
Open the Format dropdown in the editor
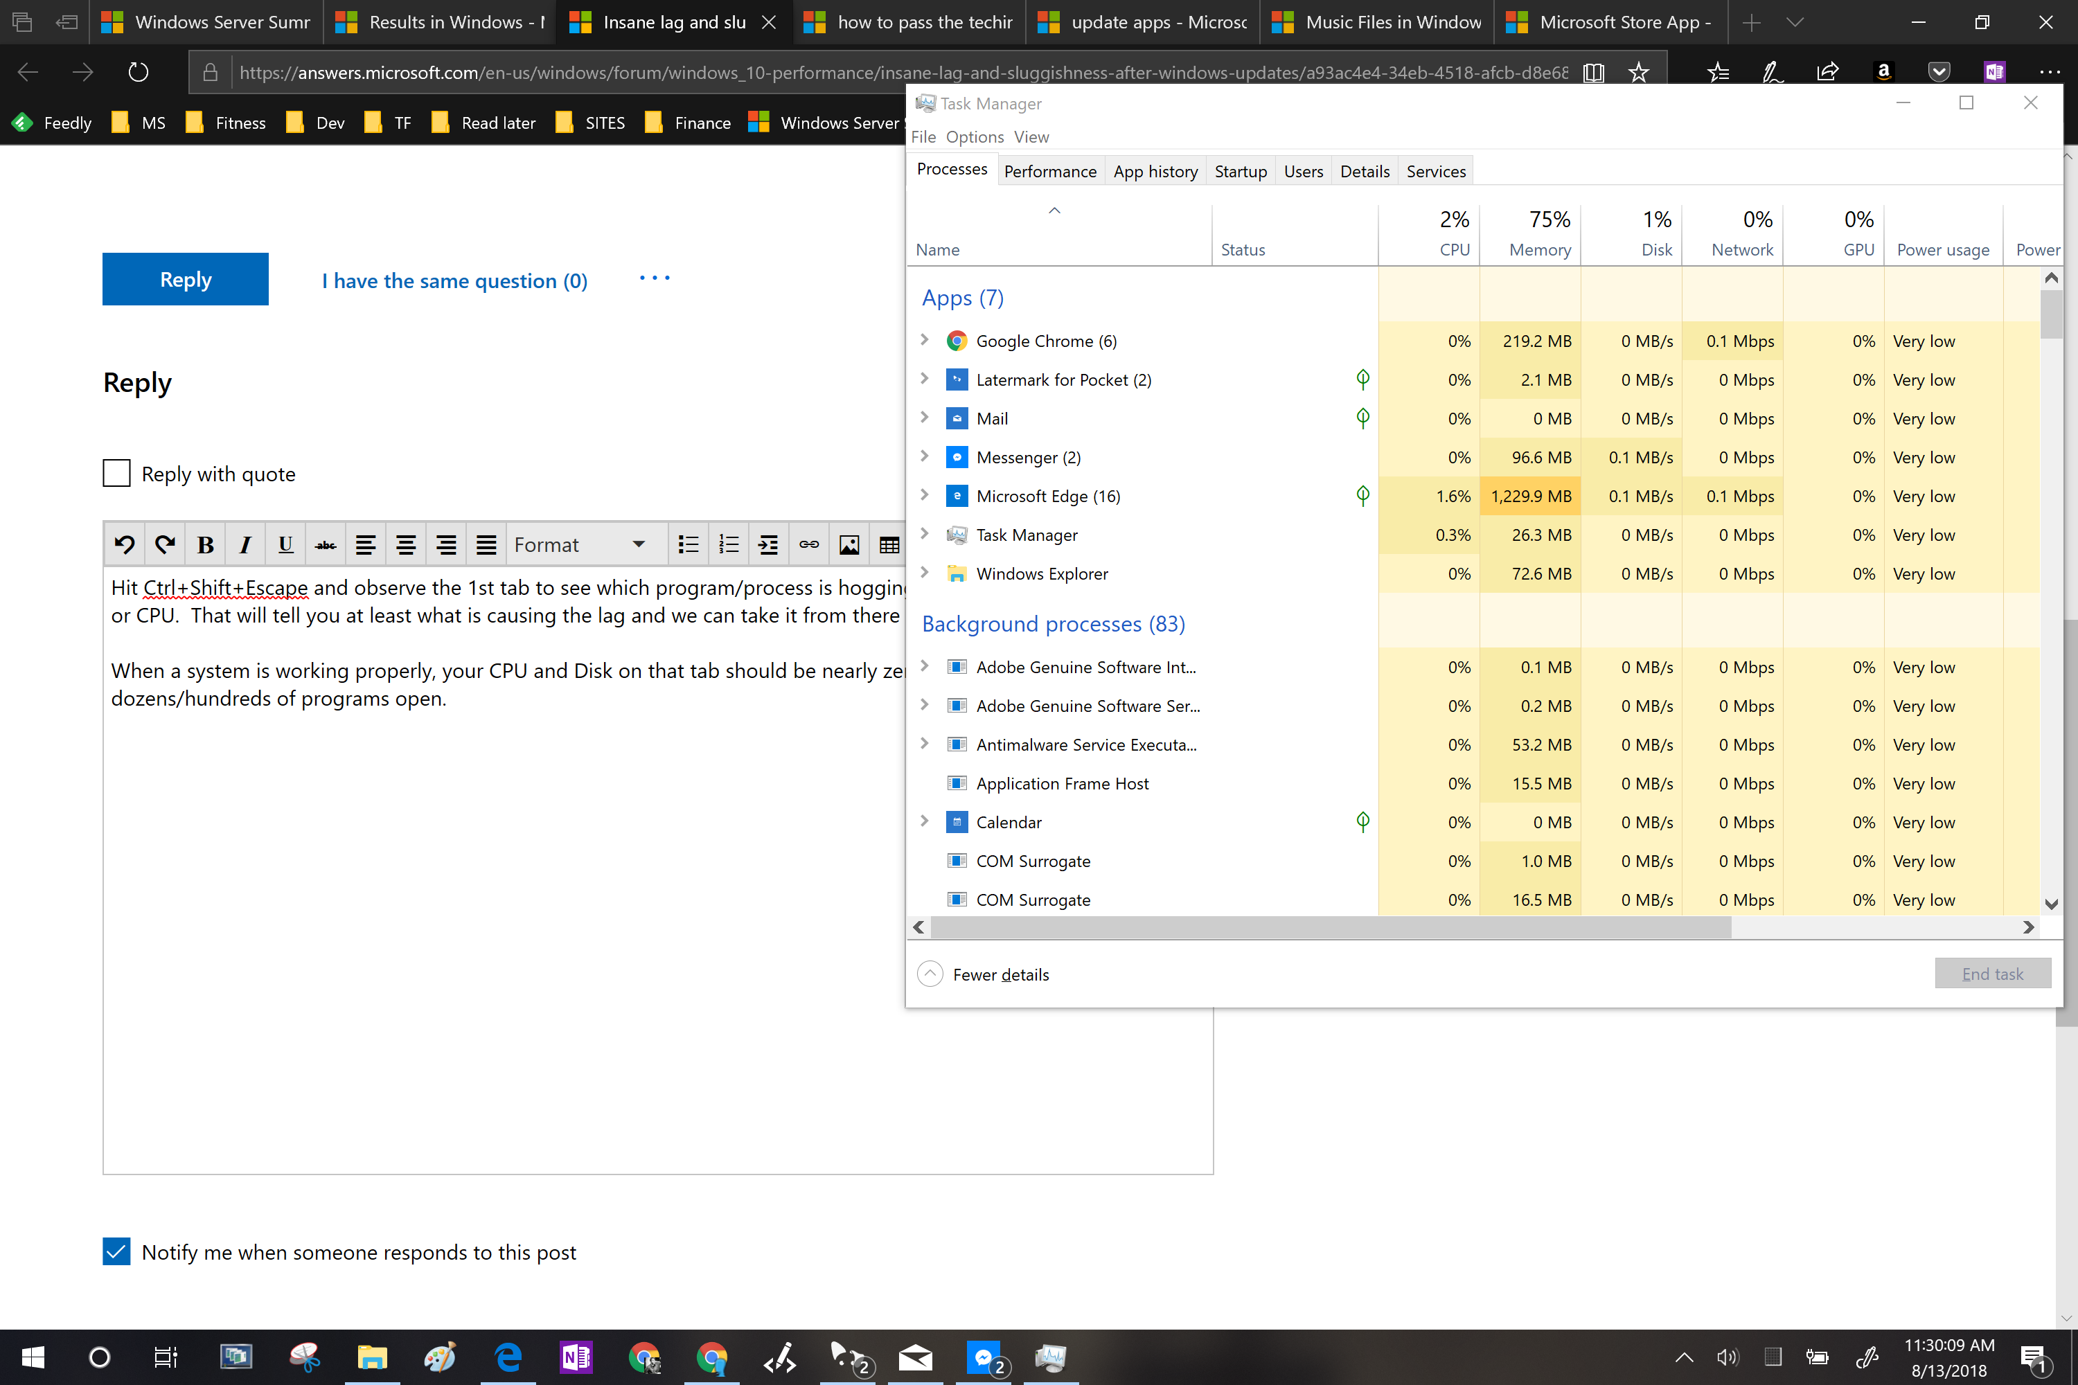[x=580, y=544]
